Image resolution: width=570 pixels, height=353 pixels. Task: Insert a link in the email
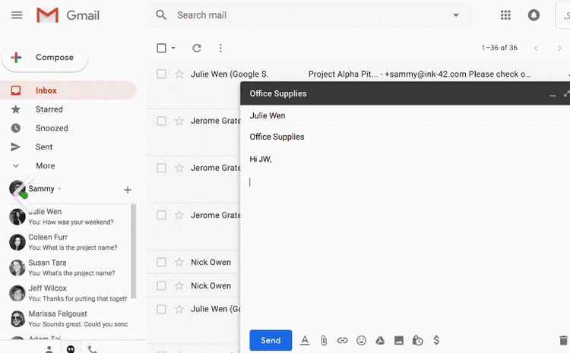pos(342,340)
